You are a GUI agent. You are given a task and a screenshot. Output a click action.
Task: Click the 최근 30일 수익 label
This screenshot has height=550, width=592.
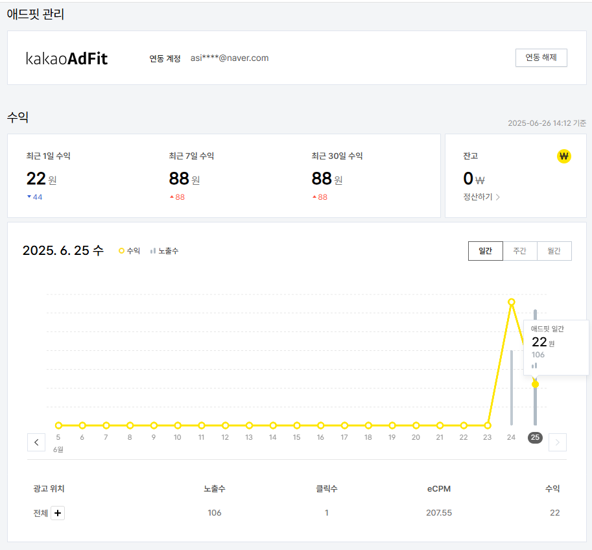[337, 156]
